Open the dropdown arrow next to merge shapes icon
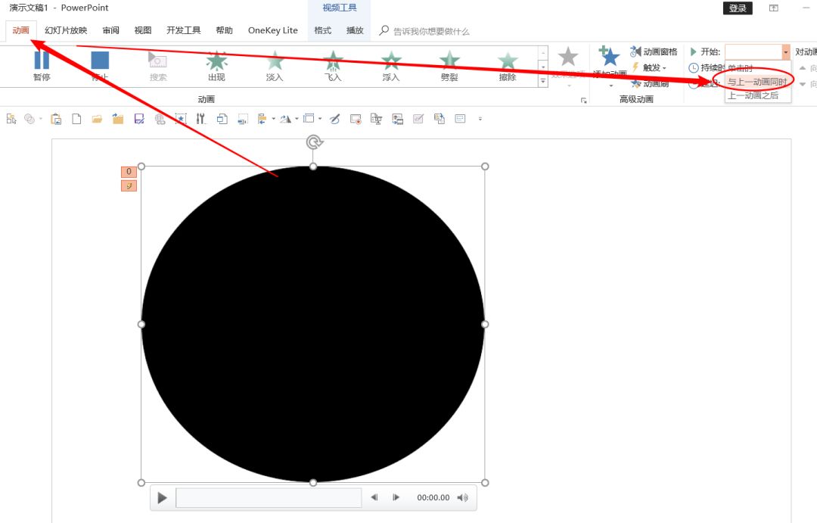The width and height of the screenshot is (817, 523). click(41, 119)
